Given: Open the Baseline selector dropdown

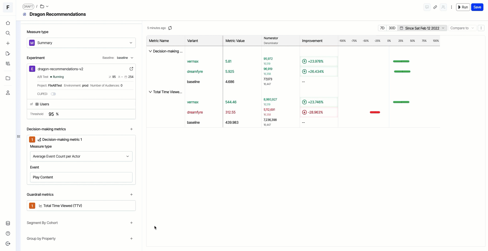Looking at the screenshot, I should pyautogui.click(x=125, y=58).
